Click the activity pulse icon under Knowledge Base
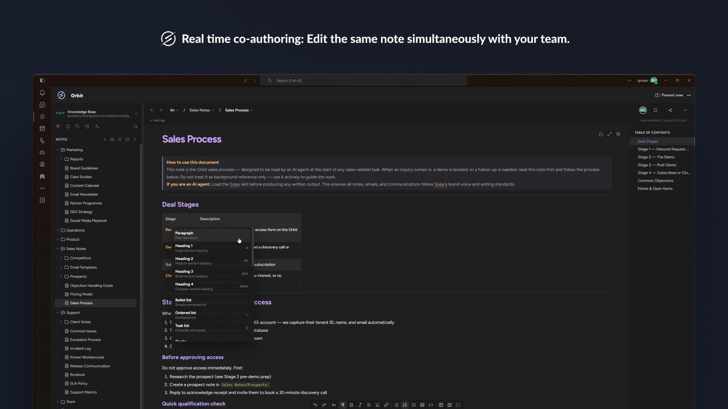Viewport: 728px width, 409px height. (97, 127)
